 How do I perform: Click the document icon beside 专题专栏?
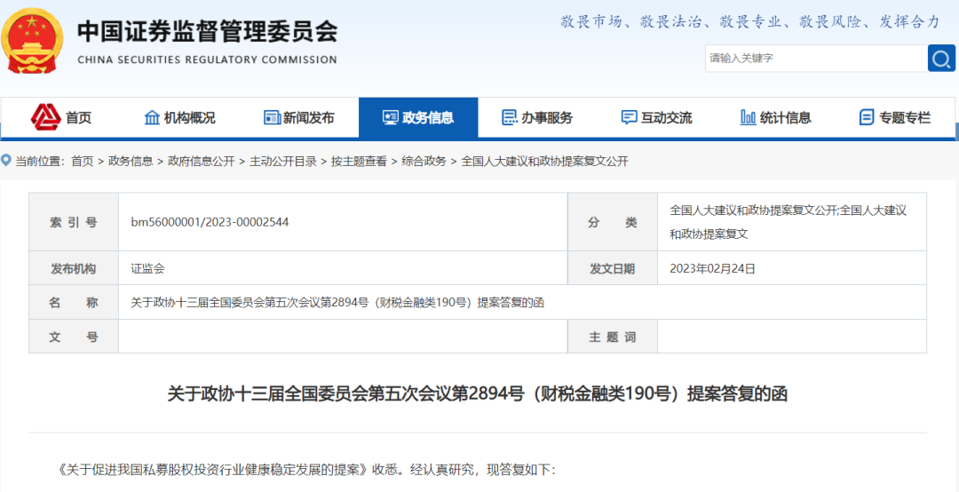pyautogui.click(x=866, y=117)
